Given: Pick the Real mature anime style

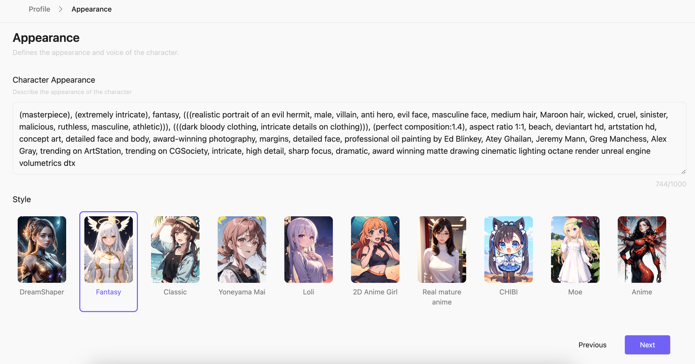Looking at the screenshot, I should pos(442,249).
